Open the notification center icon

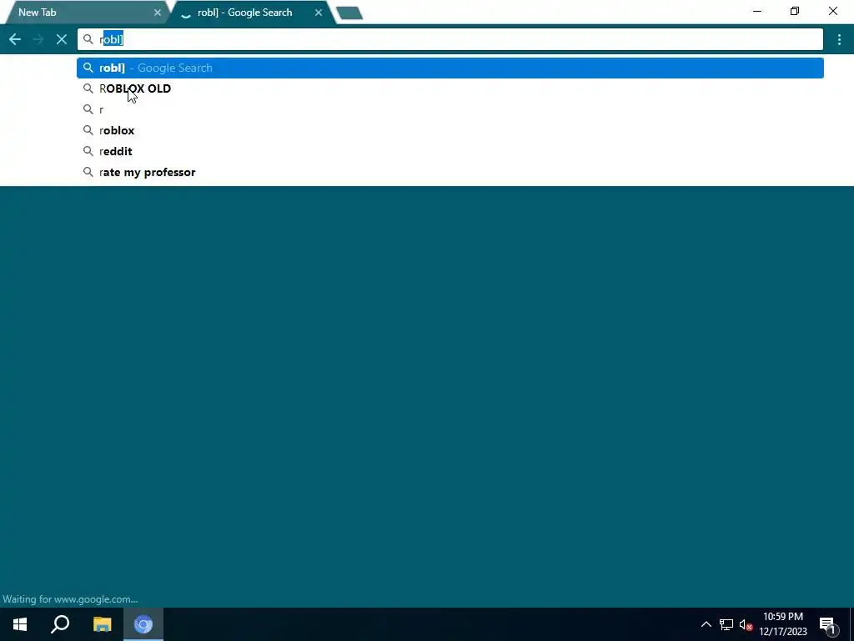pos(827,624)
